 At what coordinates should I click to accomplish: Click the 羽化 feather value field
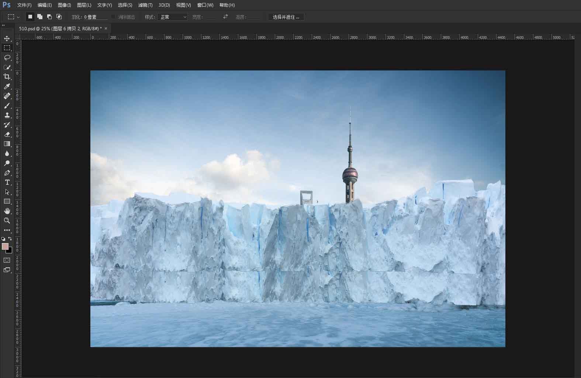pyautogui.click(x=96, y=17)
